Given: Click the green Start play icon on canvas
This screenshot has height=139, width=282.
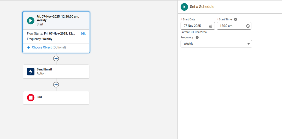Looking at the screenshot, I should click(31, 21).
